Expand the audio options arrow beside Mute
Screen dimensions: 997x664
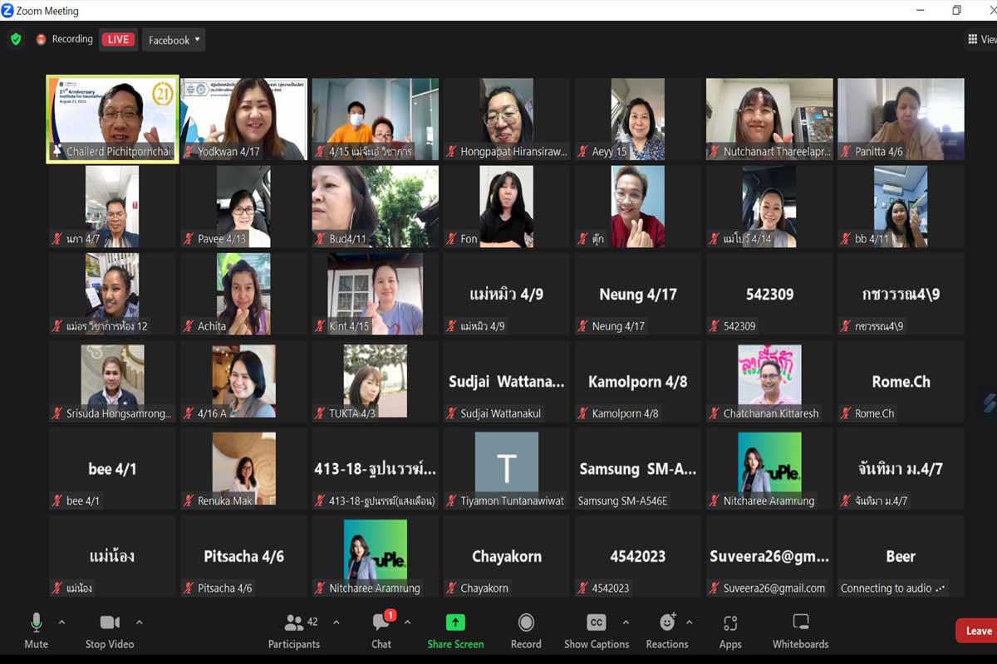[61, 622]
